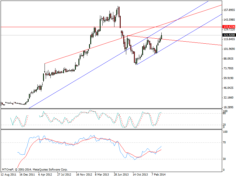This screenshot has width=236, height=177.
Task: Click the 28 Jun 2013 date label
Action: (122, 174)
